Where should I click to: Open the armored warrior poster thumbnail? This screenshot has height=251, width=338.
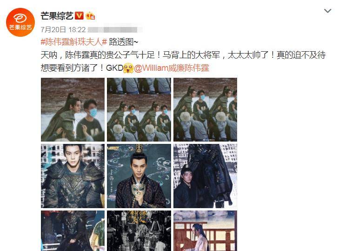pyautogui.click(x=73, y=176)
